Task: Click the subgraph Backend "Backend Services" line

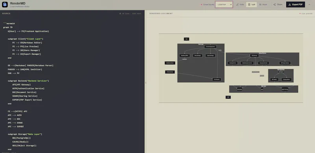Action: 28,81
